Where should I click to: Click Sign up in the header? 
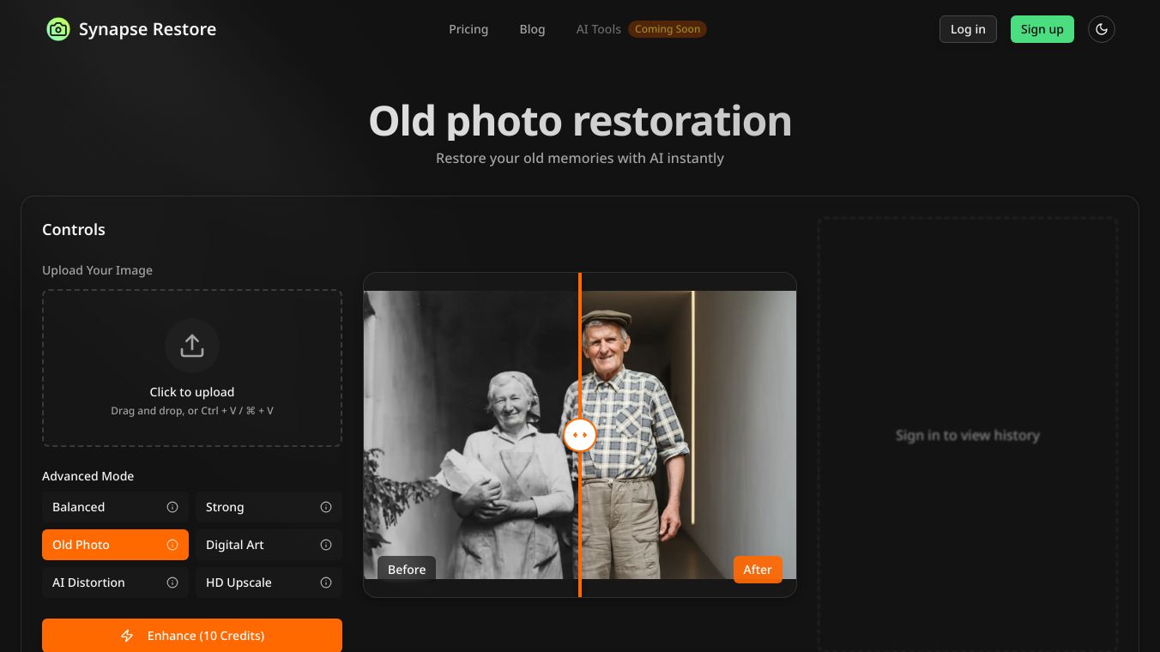pos(1042,28)
